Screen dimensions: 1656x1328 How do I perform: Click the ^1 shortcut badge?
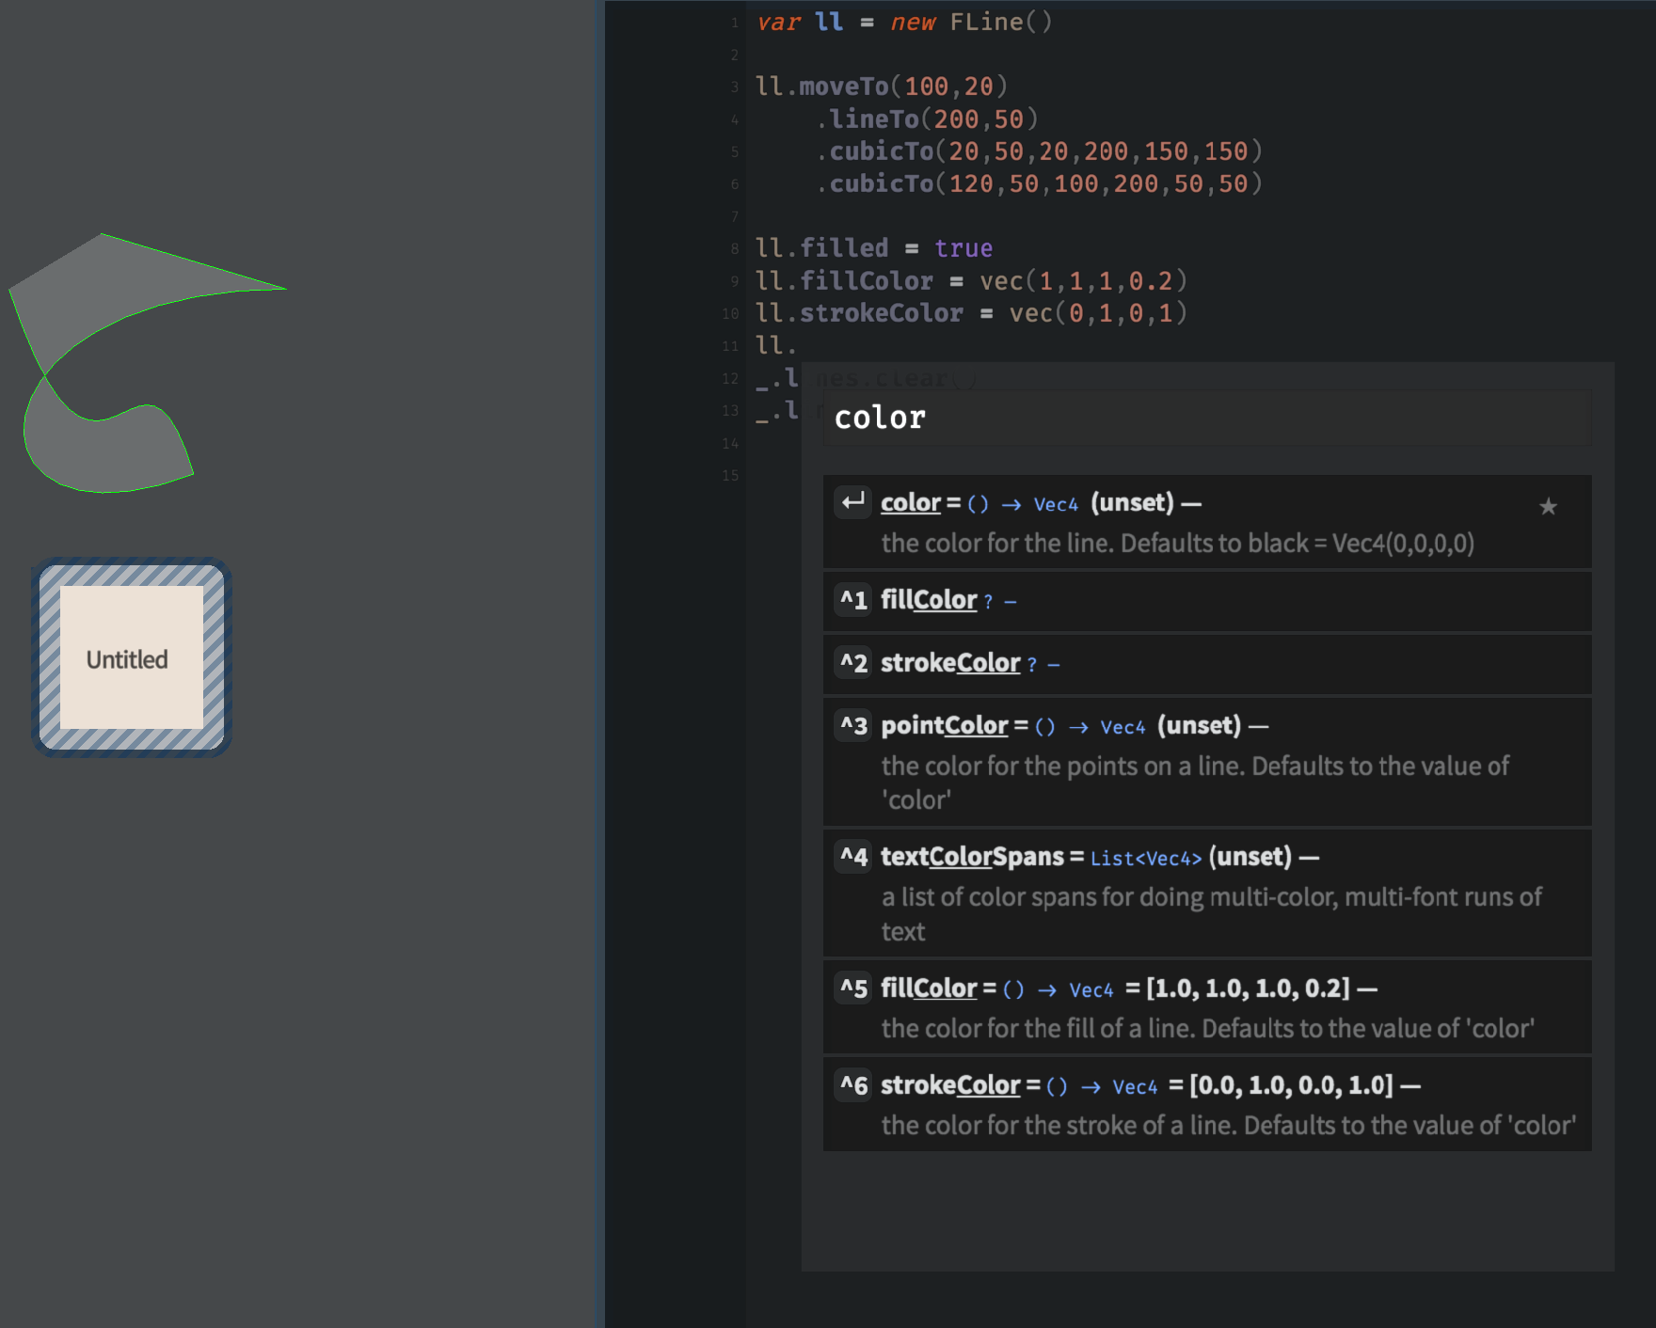coord(853,600)
